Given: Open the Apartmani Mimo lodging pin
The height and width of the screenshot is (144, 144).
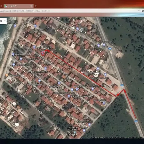Looking at the screenshot, I should click(x=104, y=103).
